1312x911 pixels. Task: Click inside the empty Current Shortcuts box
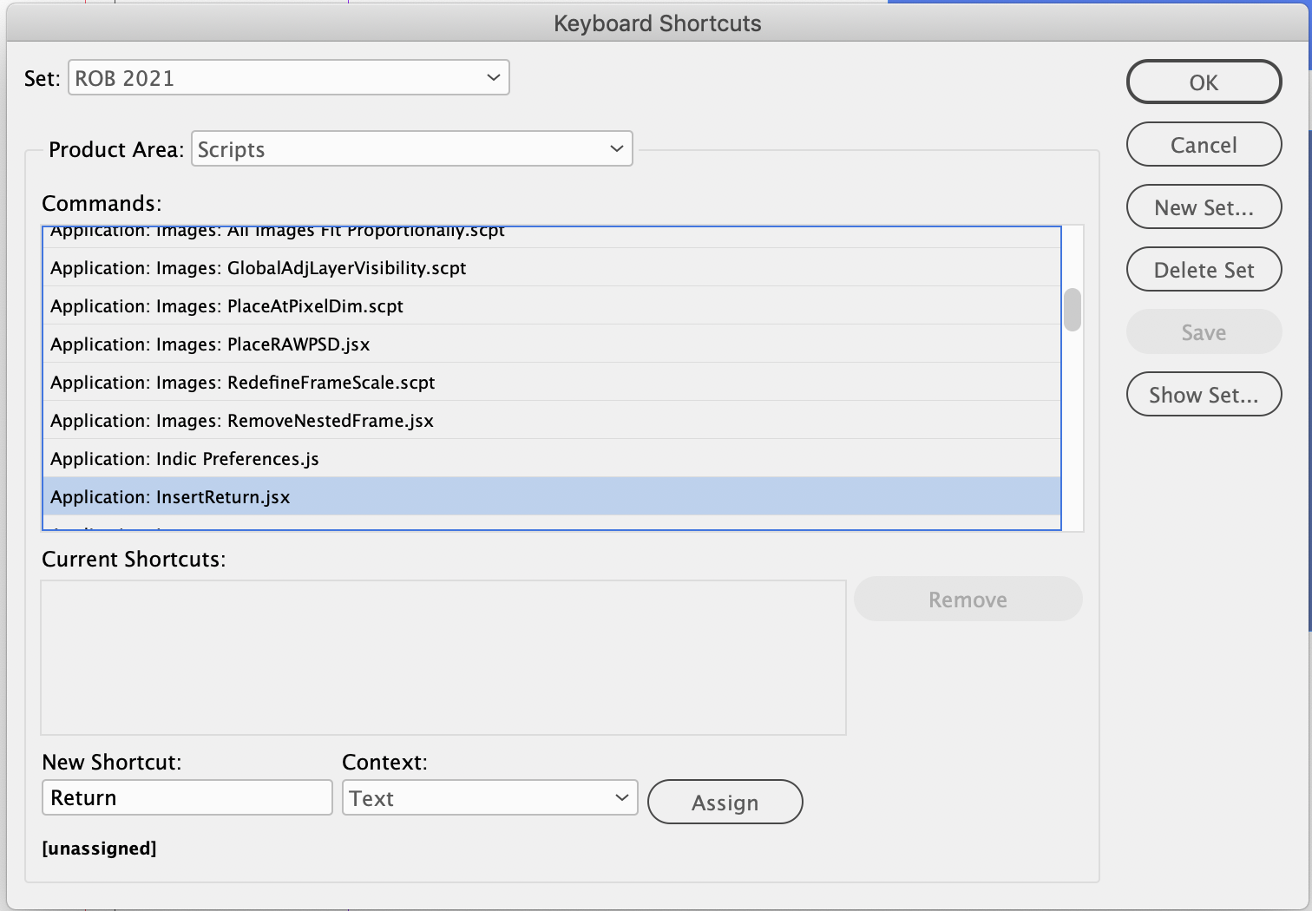pos(443,657)
